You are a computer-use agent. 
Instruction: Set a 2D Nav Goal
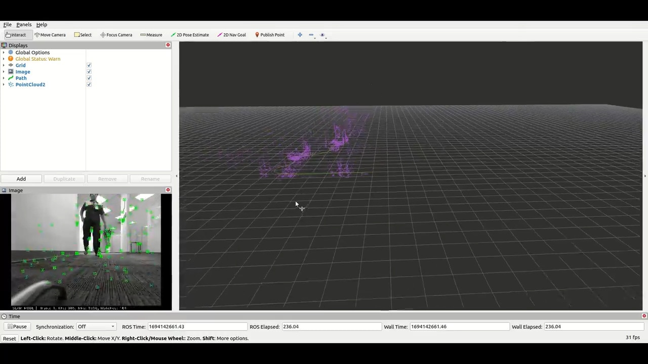click(x=231, y=34)
